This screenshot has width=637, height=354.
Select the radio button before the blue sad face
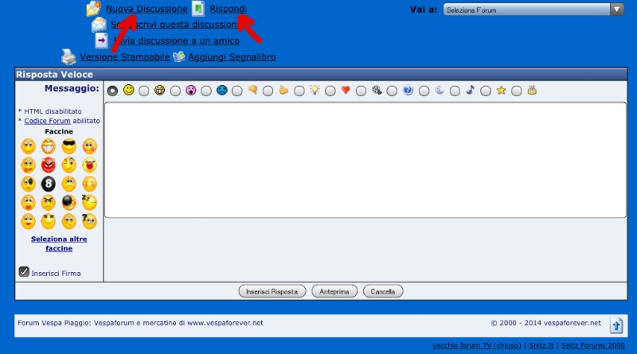(x=206, y=91)
